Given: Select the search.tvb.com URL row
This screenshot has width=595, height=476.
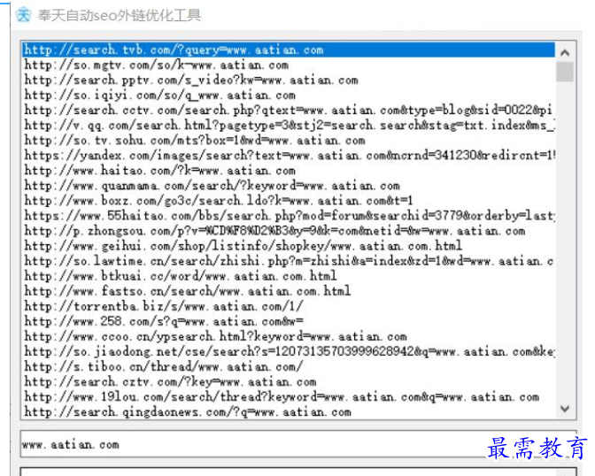Looking at the screenshot, I should point(289,50).
